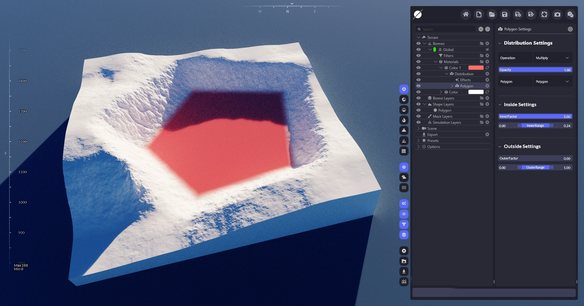Image resolution: width=584 pixels, height=306 pixels.
Task: Click the Search field in tree panel
Action: click(447, 29)
